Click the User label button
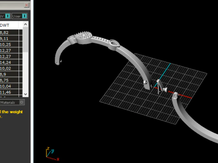The height and width of the screenshot is (163, 218). pyautogui.click(x=16, y=16)
